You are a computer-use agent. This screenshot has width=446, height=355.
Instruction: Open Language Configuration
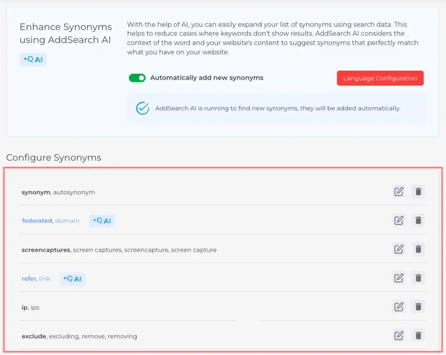(380, 78)
